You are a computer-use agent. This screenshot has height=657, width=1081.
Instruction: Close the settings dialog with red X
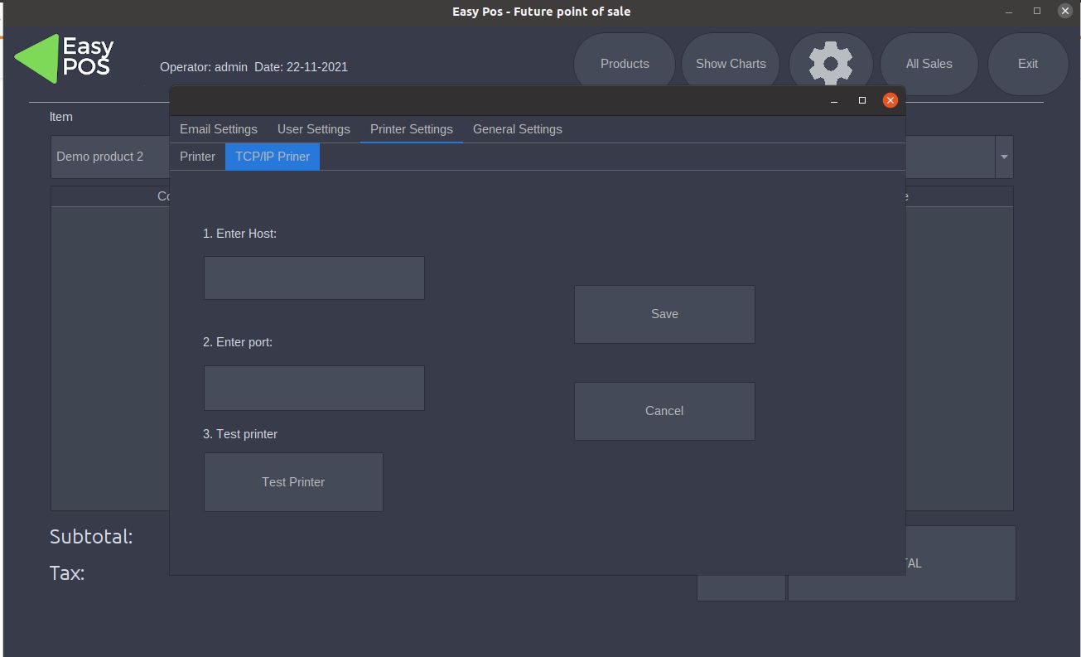pyautogui.click(x=890, y=100)
